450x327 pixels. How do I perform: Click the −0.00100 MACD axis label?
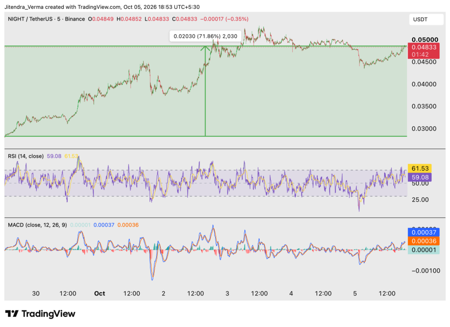pos(426,270)
